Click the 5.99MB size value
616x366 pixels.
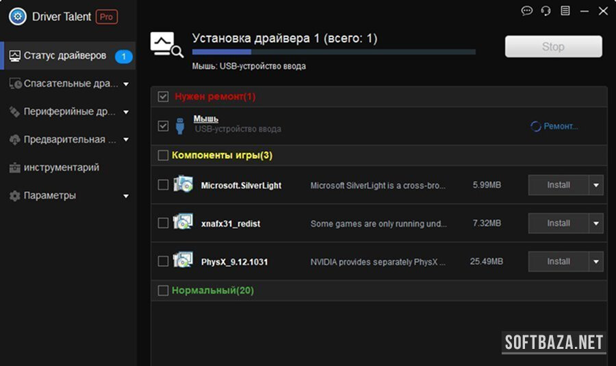click(487, 185)
